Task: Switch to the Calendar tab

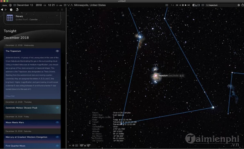Action: pyautogui.click(x=33, y=20)
